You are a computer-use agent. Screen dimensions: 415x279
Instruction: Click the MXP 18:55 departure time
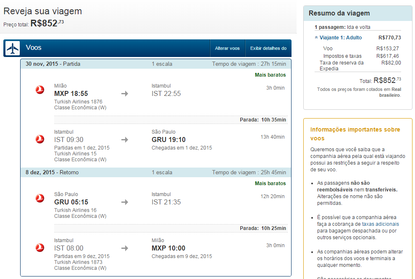71,94
